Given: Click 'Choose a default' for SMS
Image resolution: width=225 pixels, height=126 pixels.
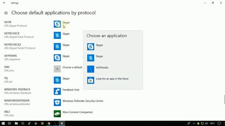Looking at the screenshot, I should [72, 68].
